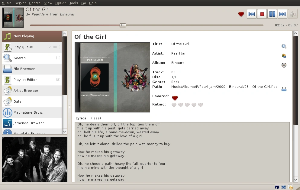Toggle the Favored heart in song details
This screenshot has width=300, height=190.
click(x=175, y=98)
